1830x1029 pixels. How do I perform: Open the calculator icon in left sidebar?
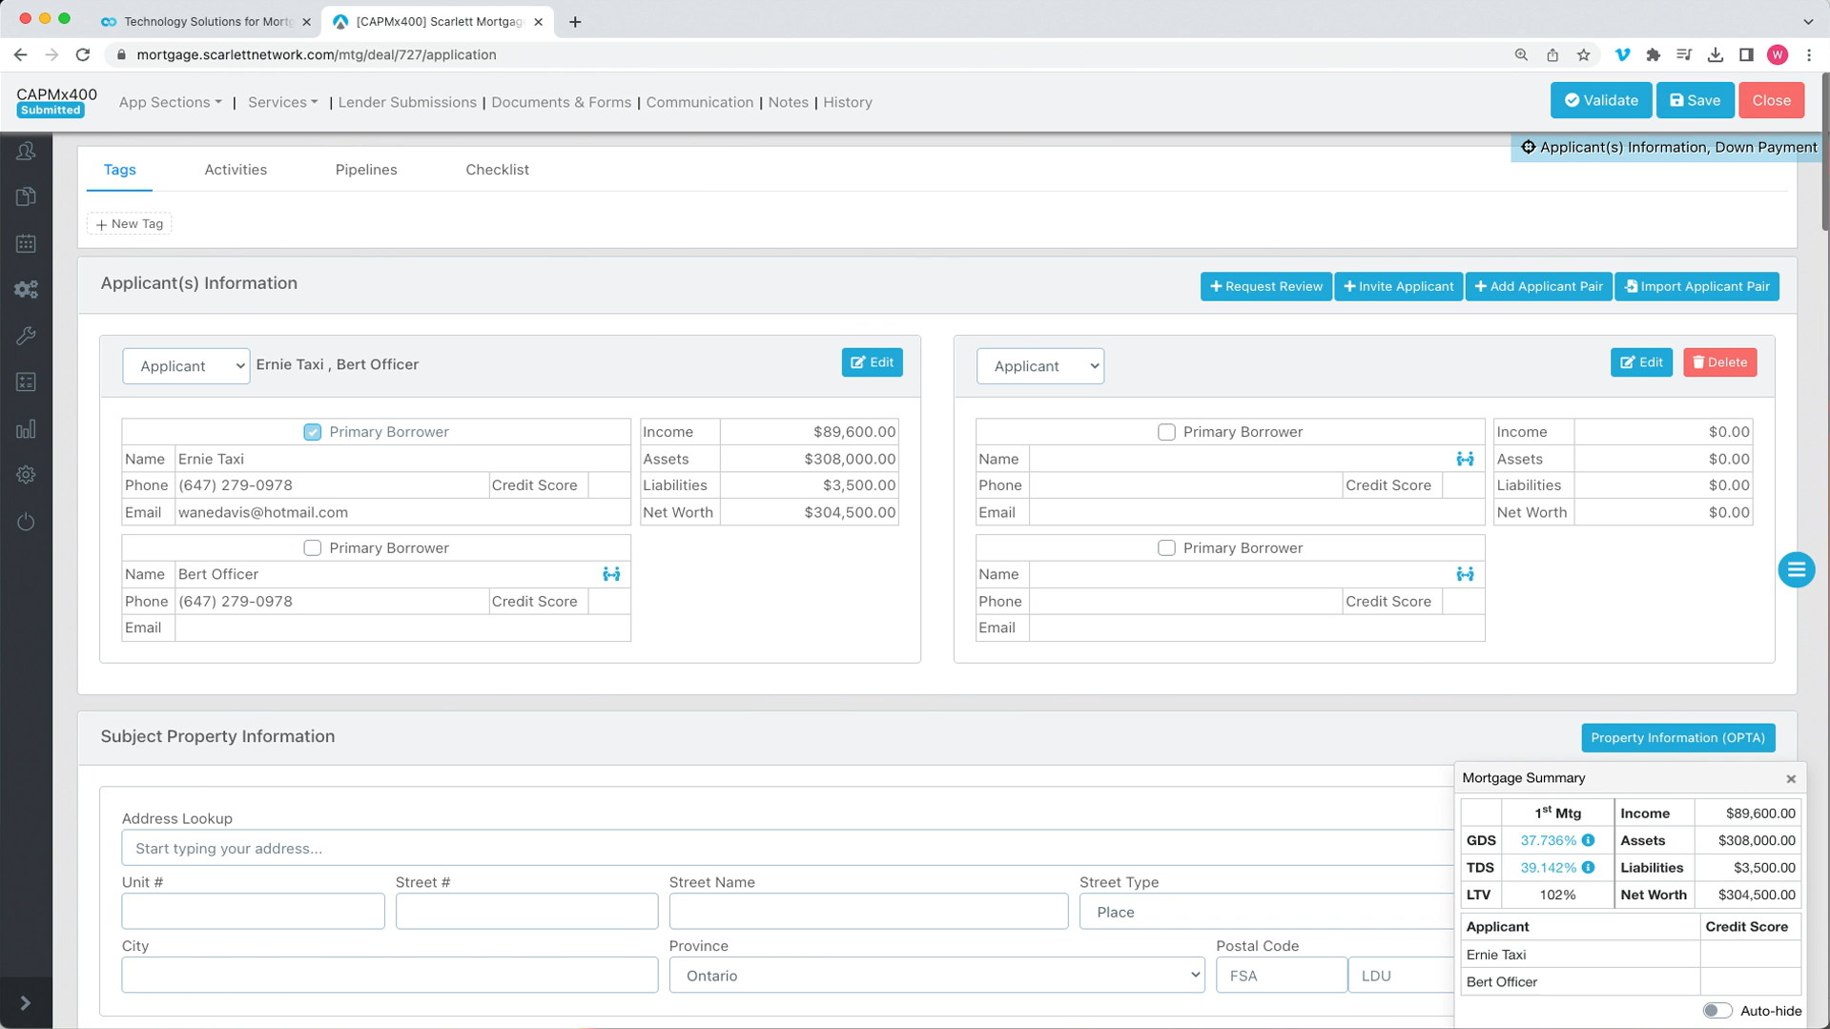26,382
